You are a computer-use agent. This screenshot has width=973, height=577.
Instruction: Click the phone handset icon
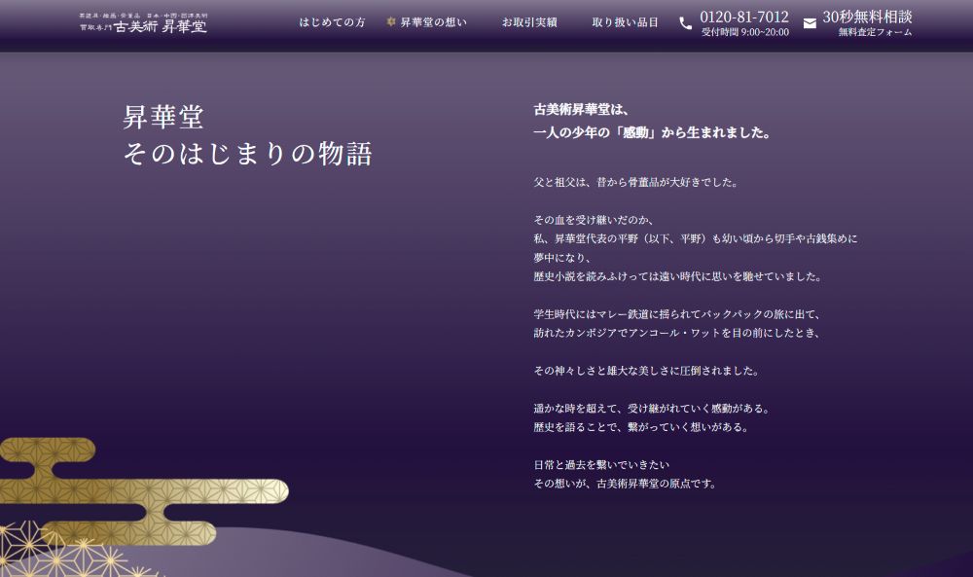coord(685,23)
